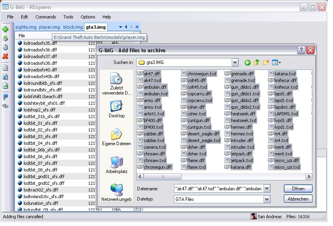The width and height of the screenshot is (333, 226).
Task: Open Eigene Dateien in places bar
Action: pyautogui.click(x=116, y=137)
